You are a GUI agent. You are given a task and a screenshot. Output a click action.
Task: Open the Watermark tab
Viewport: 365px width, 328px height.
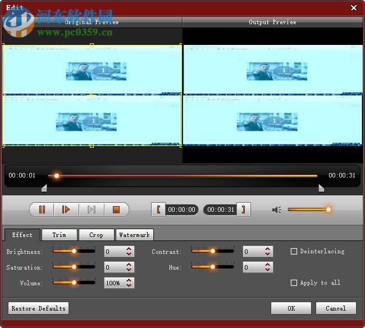click(135, 235)
